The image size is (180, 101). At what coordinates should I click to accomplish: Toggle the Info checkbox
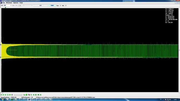[66, 5]
